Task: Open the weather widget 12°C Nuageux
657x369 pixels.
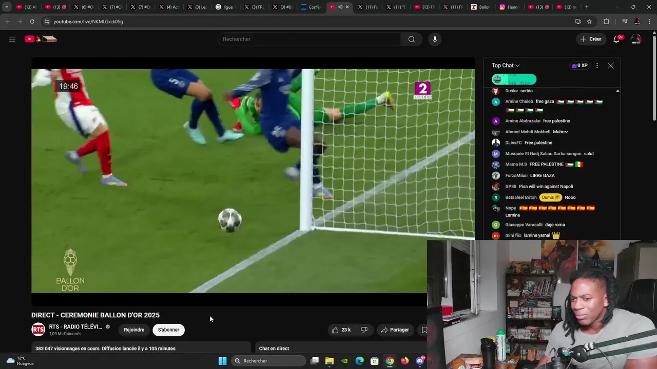Action: point(20,361)
